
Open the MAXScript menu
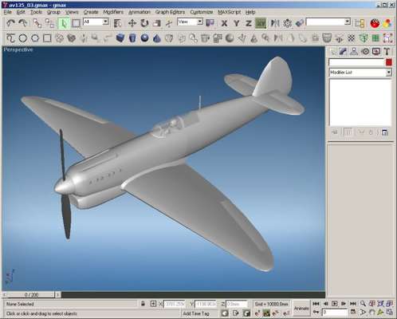(x=229, y=12)
